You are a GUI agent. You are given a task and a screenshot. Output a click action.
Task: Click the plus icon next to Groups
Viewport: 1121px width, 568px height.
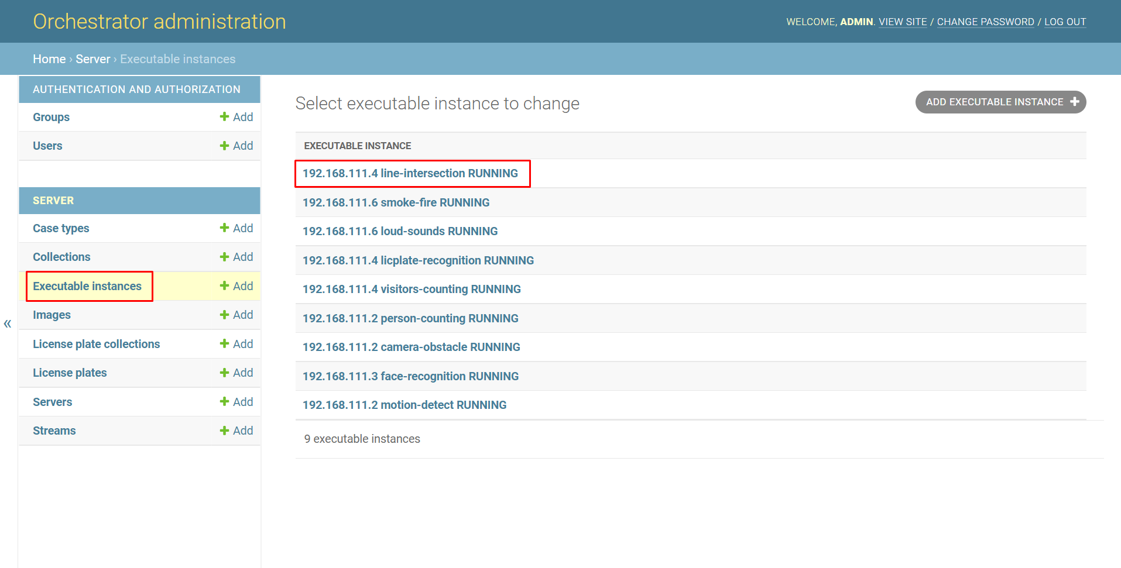coord(224,117)
